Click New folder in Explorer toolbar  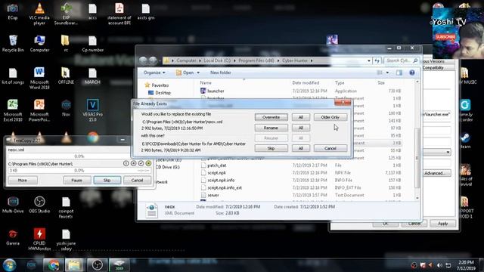(x=220, y=73)
